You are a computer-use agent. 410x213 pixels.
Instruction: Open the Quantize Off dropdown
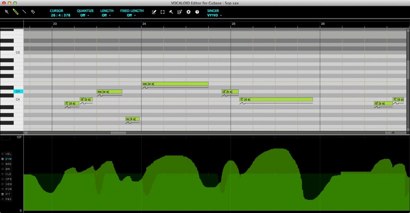84,15
